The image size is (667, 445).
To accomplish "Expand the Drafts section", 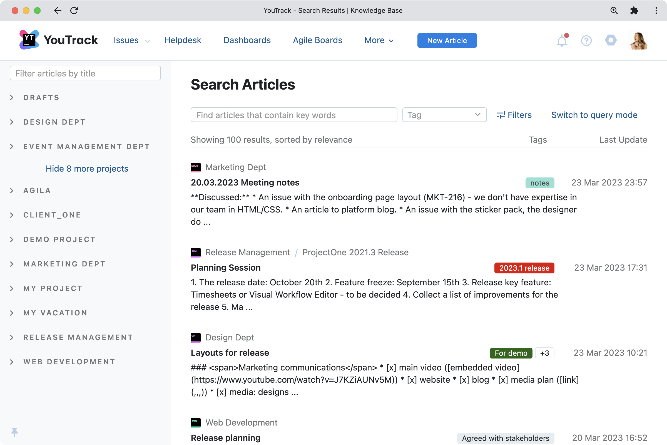I will (x=12, y=98).
